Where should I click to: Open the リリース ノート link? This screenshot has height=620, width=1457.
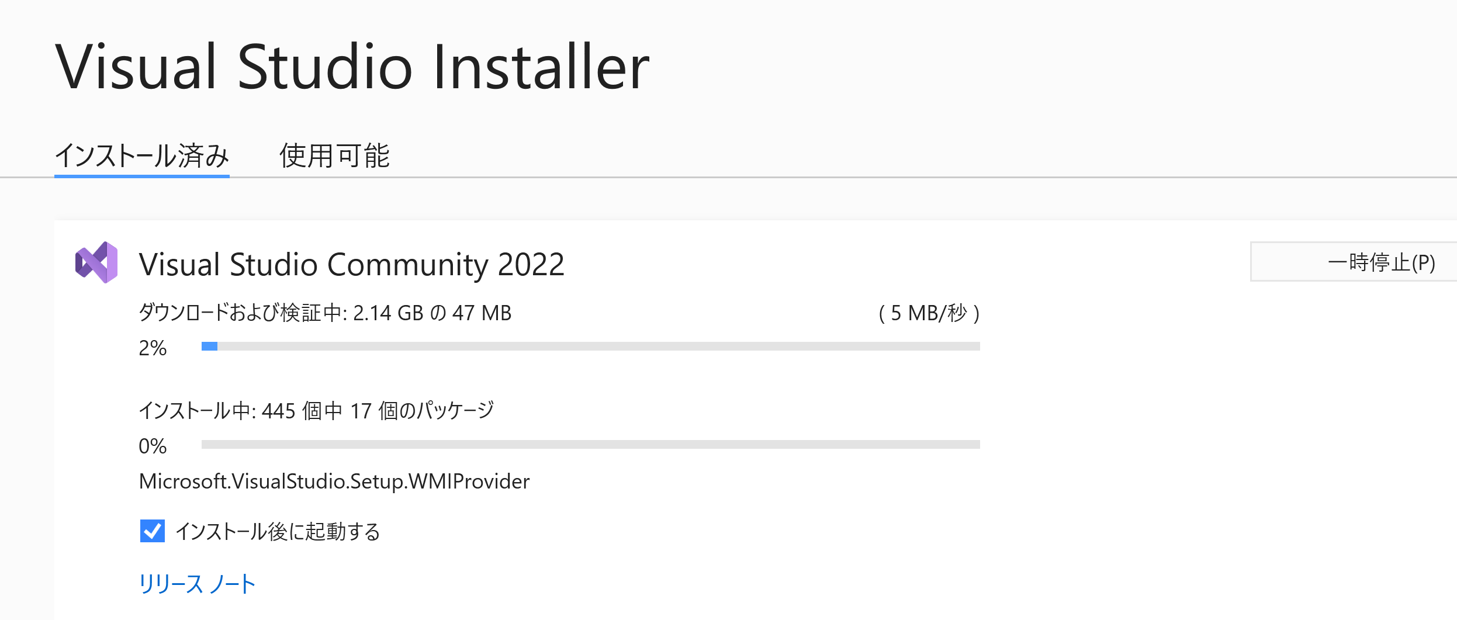pos(197,584)
